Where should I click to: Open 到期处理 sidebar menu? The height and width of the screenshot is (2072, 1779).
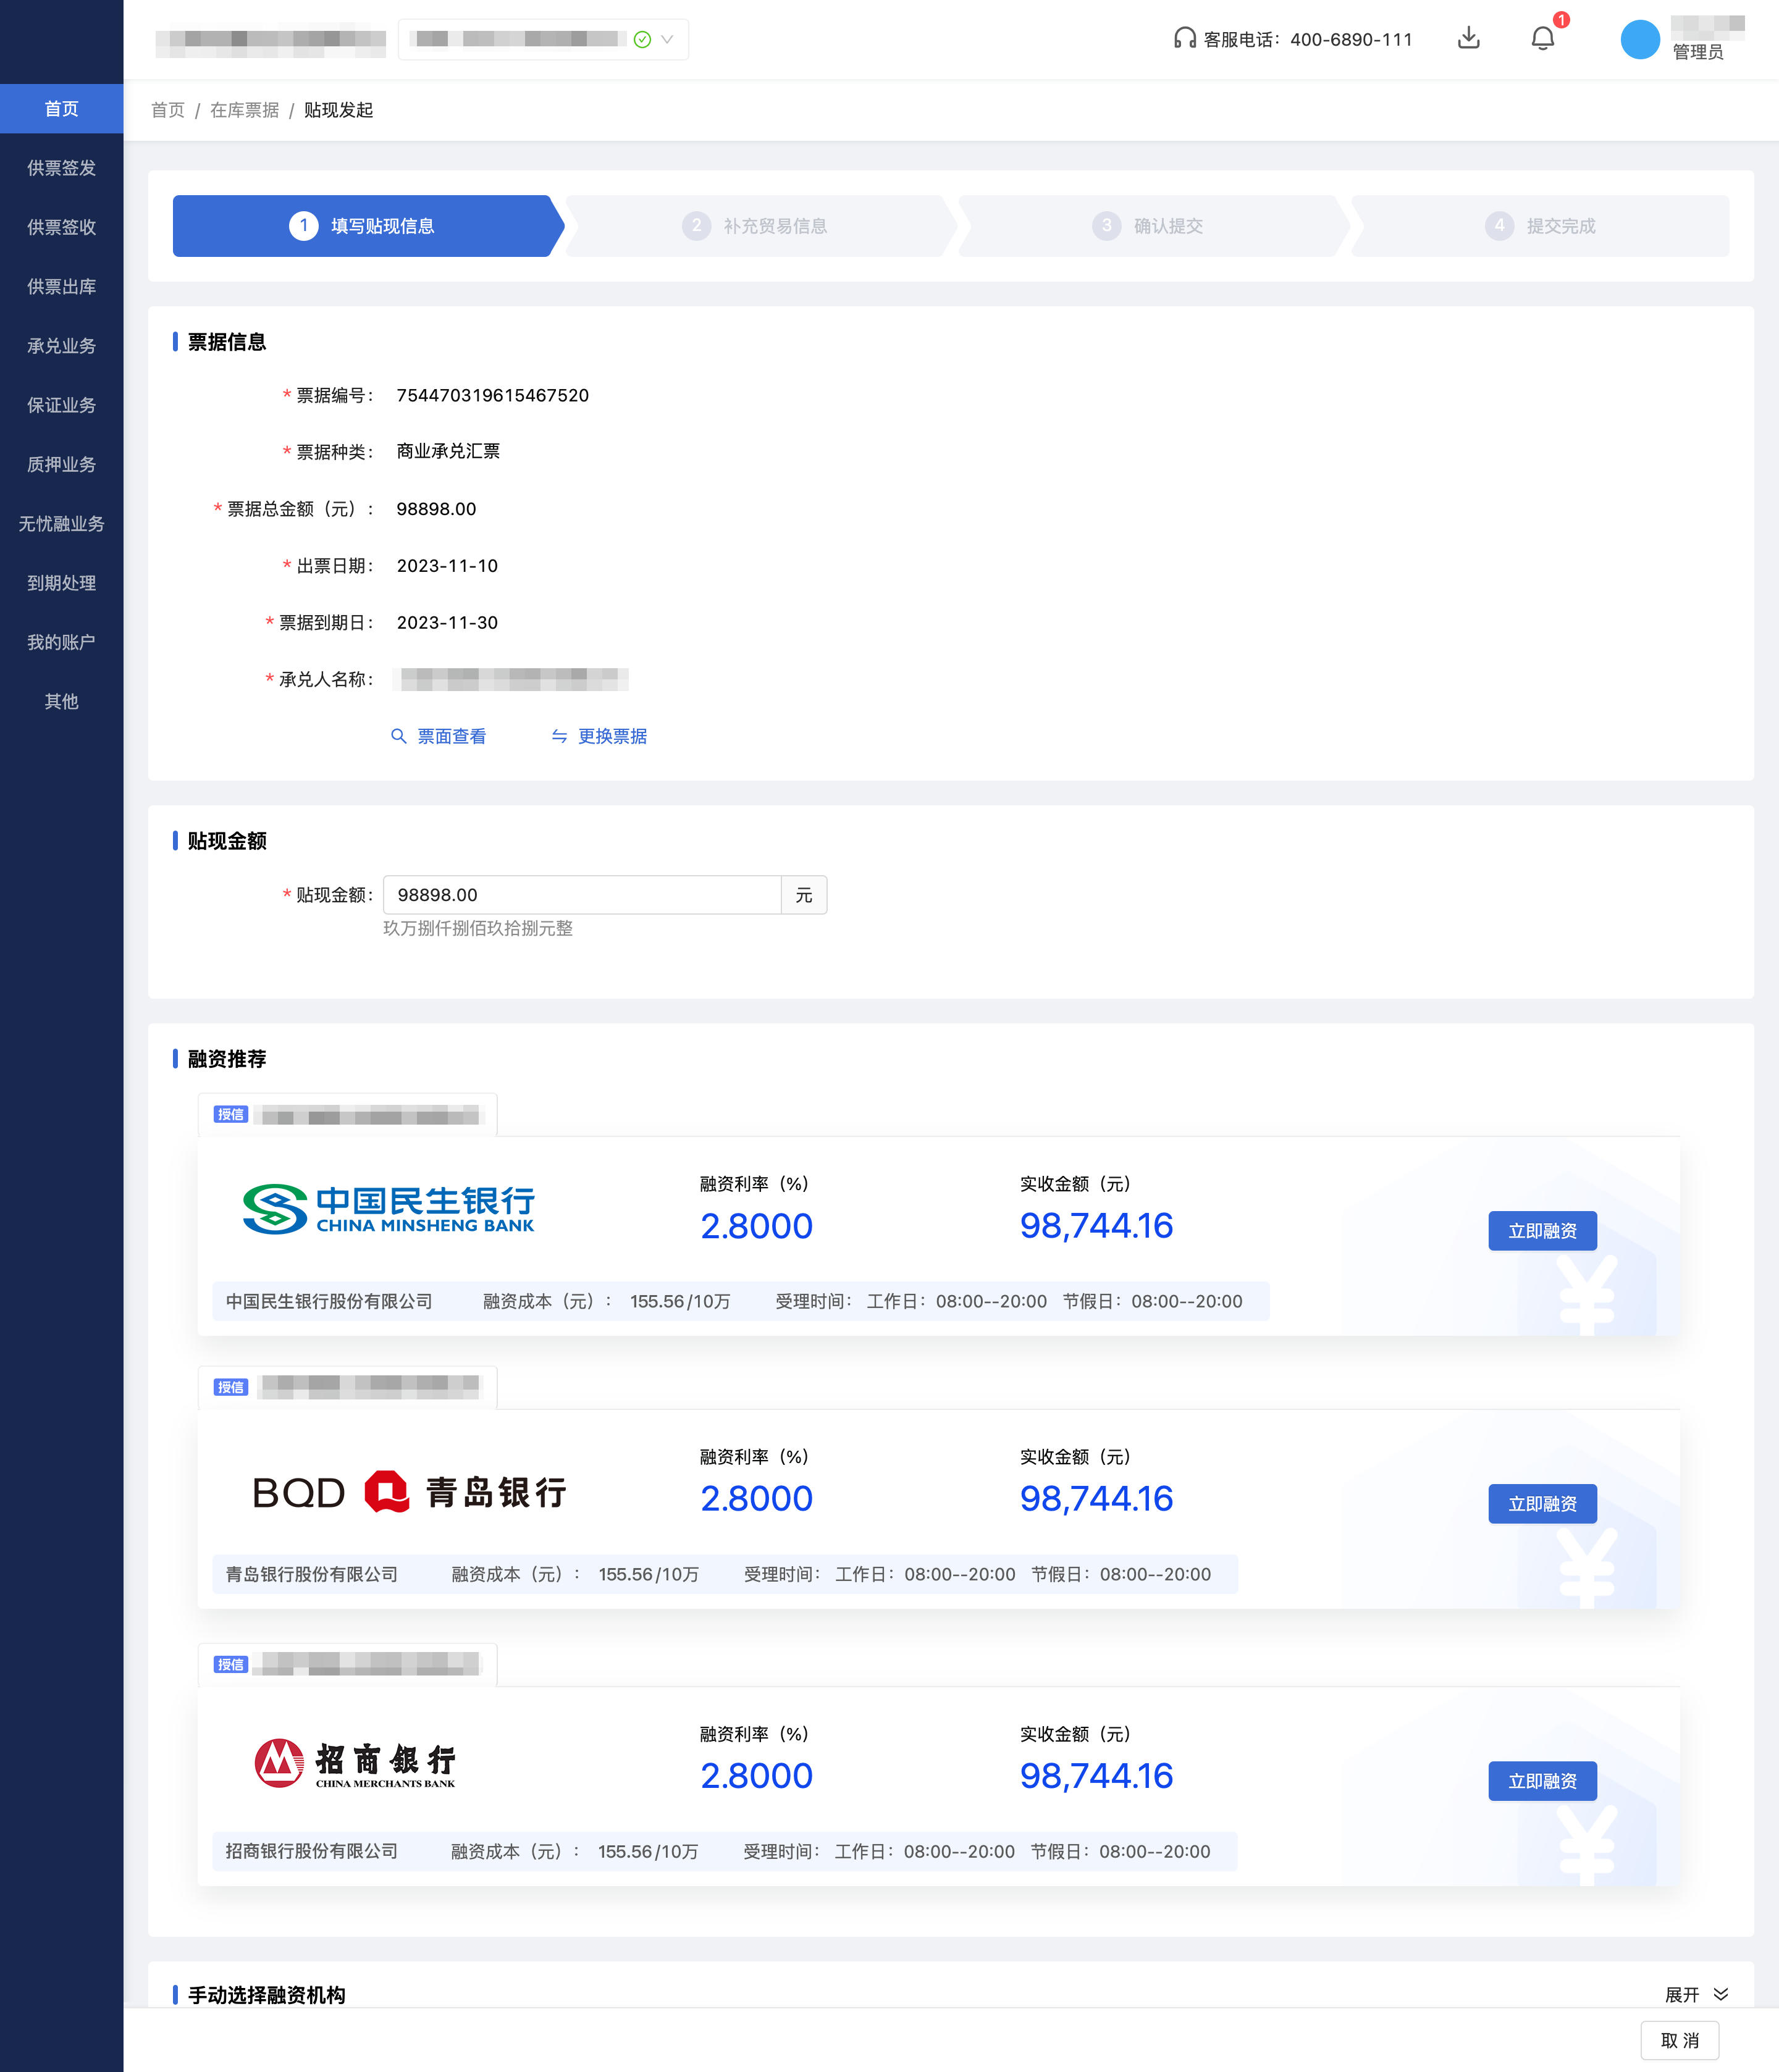pyautogui.click(x=61, y=583)
